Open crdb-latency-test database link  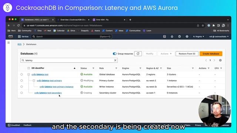click(x=40, y=74)
